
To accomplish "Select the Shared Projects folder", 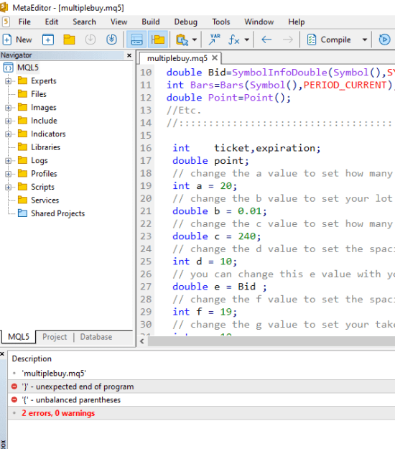I will (x=58, y=213).
